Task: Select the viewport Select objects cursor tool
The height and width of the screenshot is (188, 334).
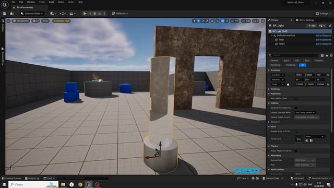Action: 194,21
